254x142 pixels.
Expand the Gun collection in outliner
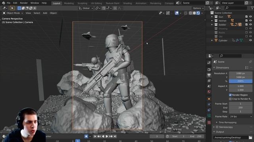click(x=212, y=17)
